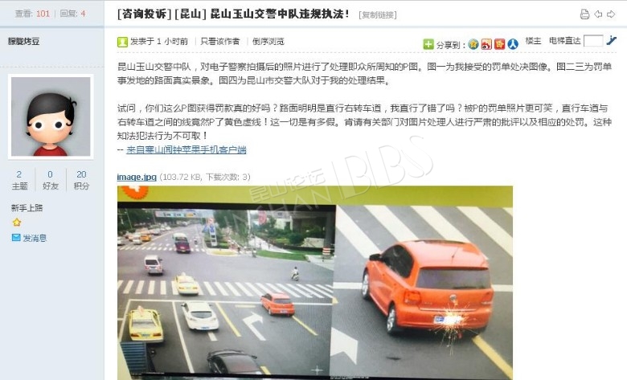
Task: Click 倒序浏览 link
Action: point(268,41)
